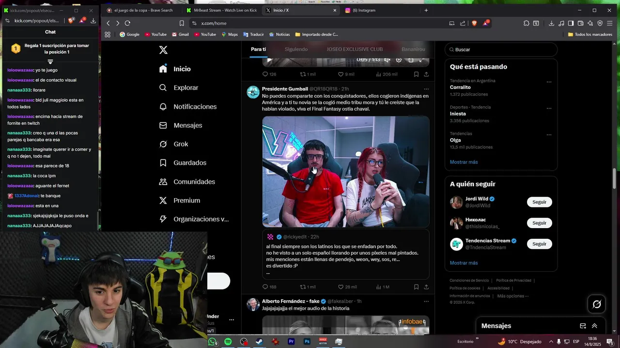Follow Tendencias Stream

pyautogui.click(x=539, y=244)
